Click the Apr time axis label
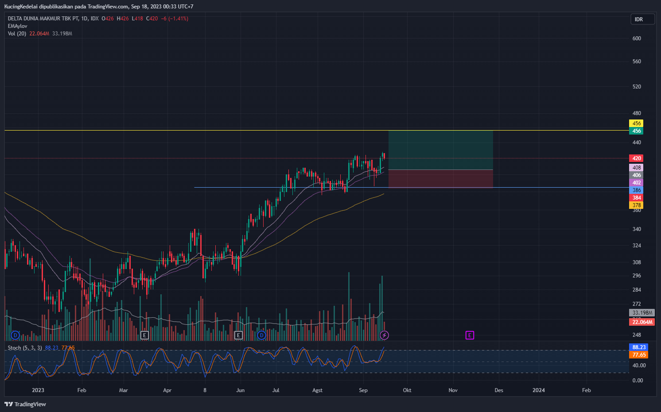 (167, 390)
